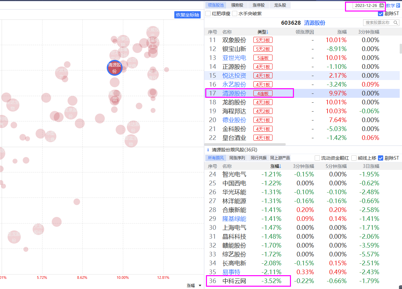The width and height of the screenshot is (402, 289).
Task: Select the 同行共振 tab
Action: click(x=259, y=158)
